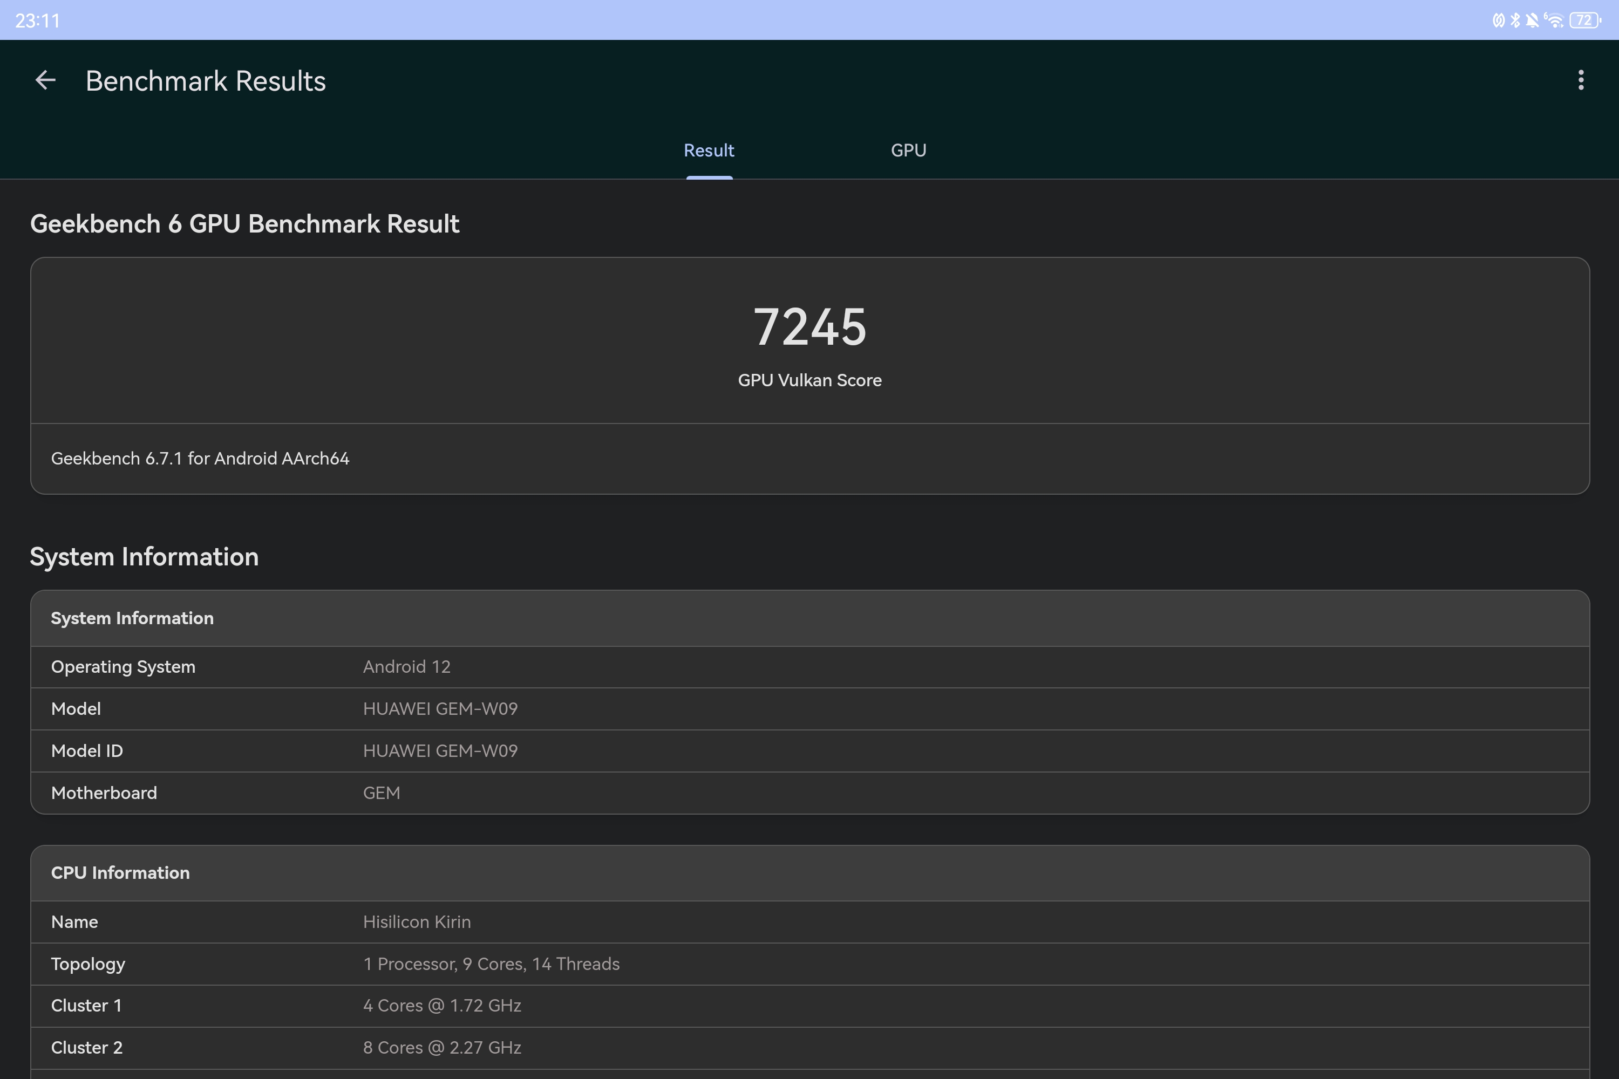Open the three-dot overflow menu
The image size is (1619, 1079).
click(1581, 80)
